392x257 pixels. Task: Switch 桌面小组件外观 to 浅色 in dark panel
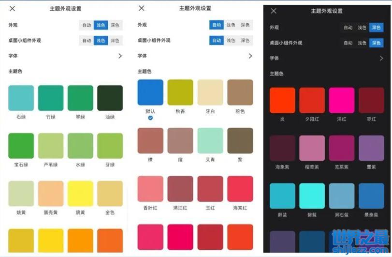coord(362,43)
